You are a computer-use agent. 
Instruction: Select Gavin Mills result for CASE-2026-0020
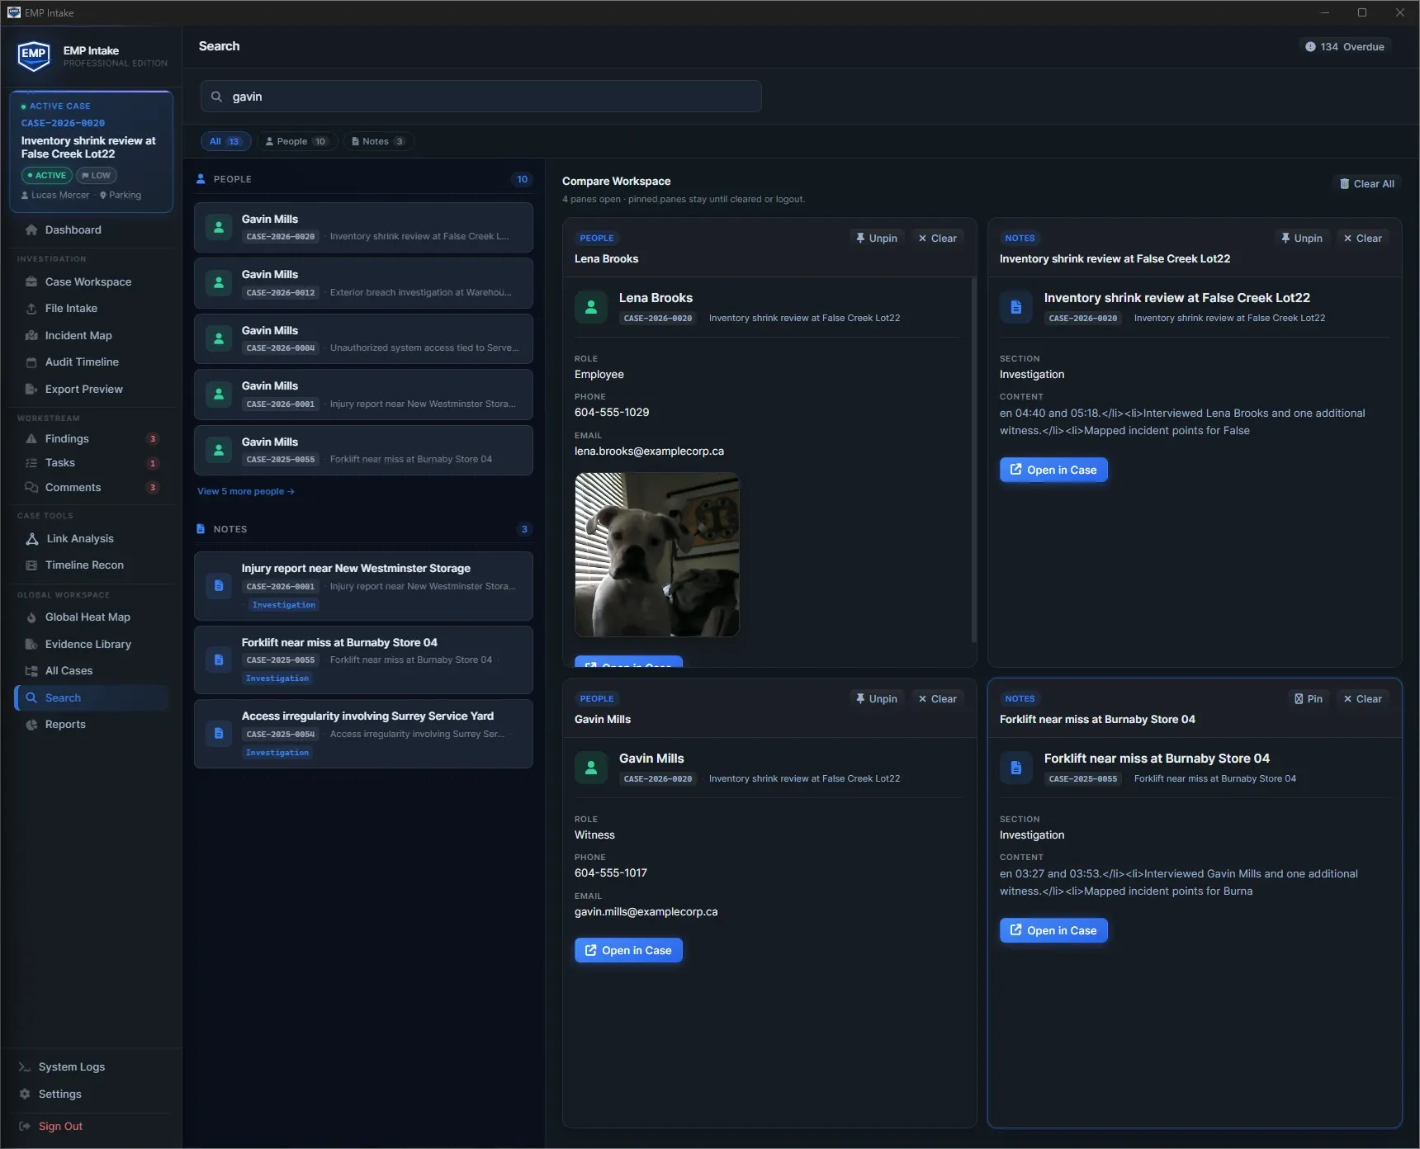click(363, 228)
